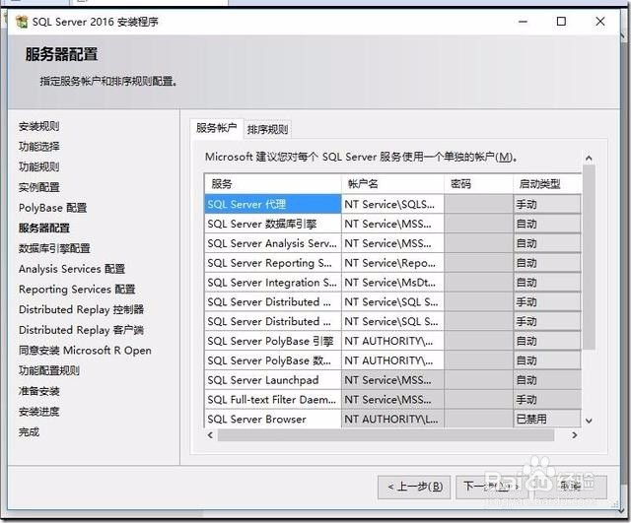Open startup type dropdown for PolyBase 引擎
The height and width of the screenshot is (523, 631).
click(x=547, y=342)
